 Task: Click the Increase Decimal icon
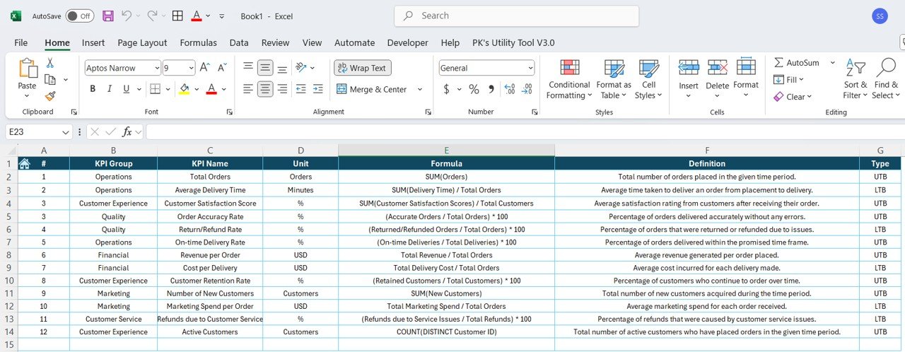509,89
